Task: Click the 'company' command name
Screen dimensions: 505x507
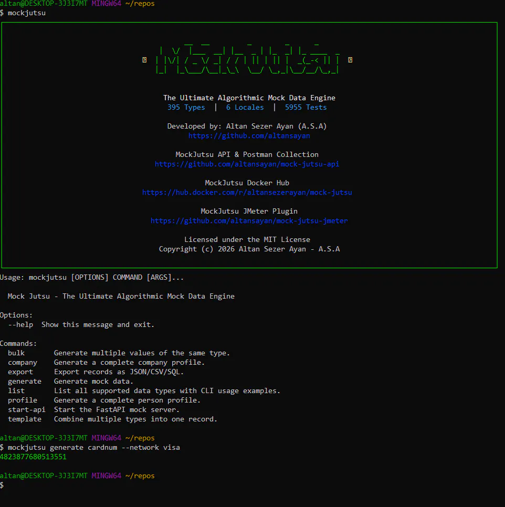Action: pyautogui.click(x=23, y=363)
